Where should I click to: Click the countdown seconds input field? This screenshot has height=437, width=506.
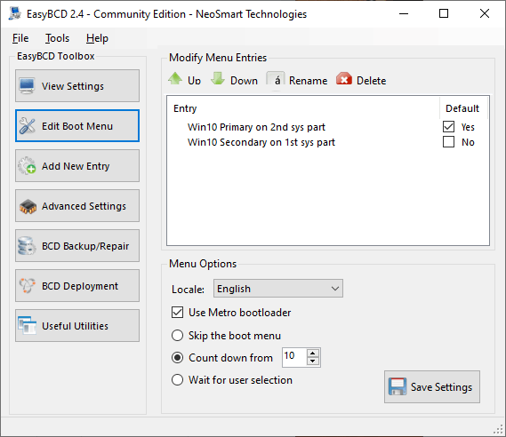point(294,357)
